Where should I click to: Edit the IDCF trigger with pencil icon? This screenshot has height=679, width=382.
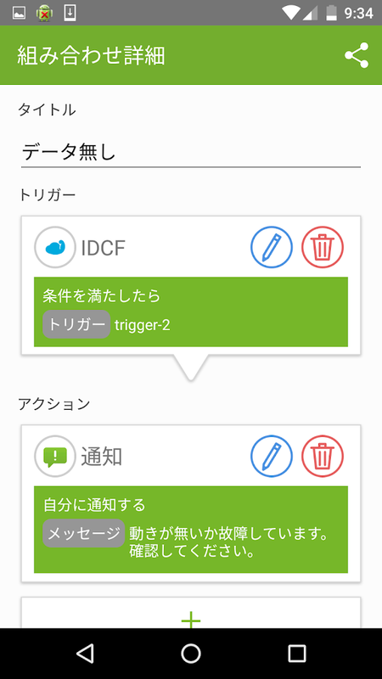(x=272, y=248)
